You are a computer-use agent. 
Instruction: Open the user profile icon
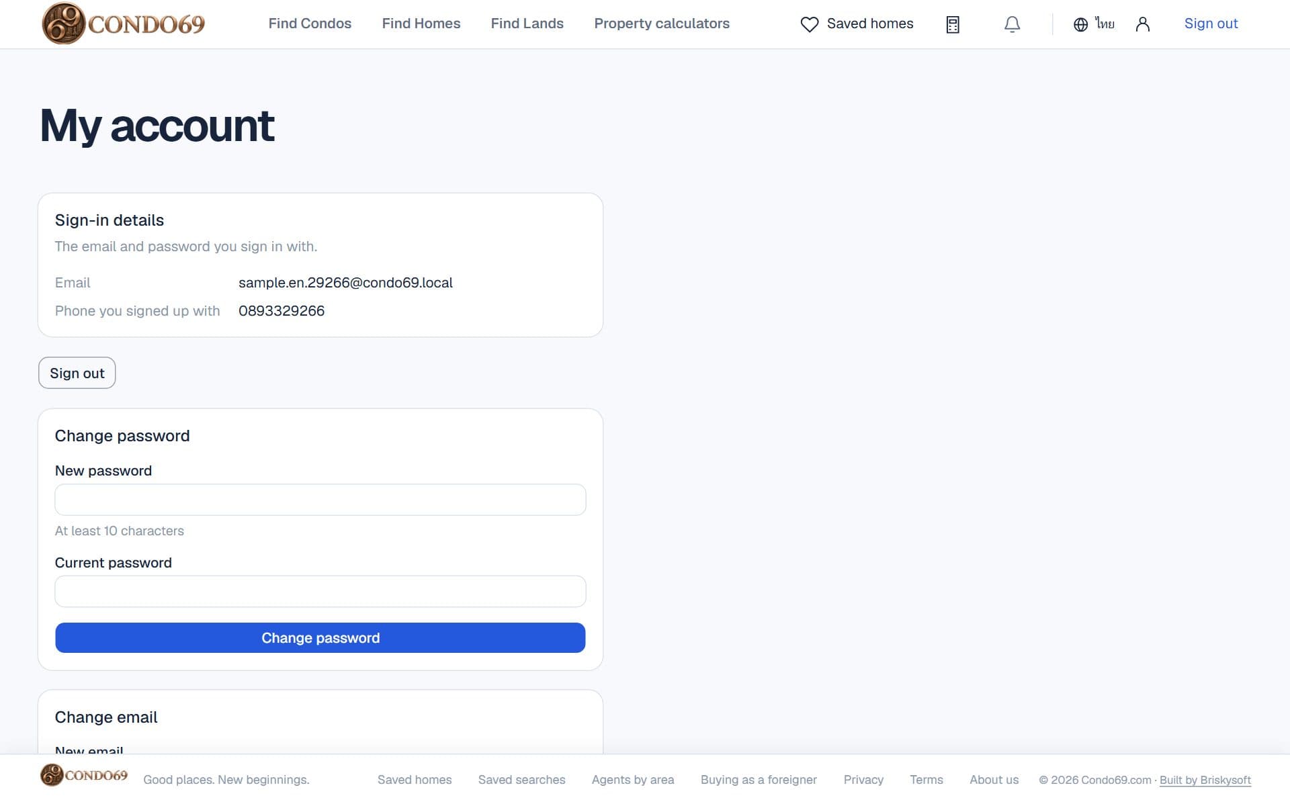point(1142,24)
